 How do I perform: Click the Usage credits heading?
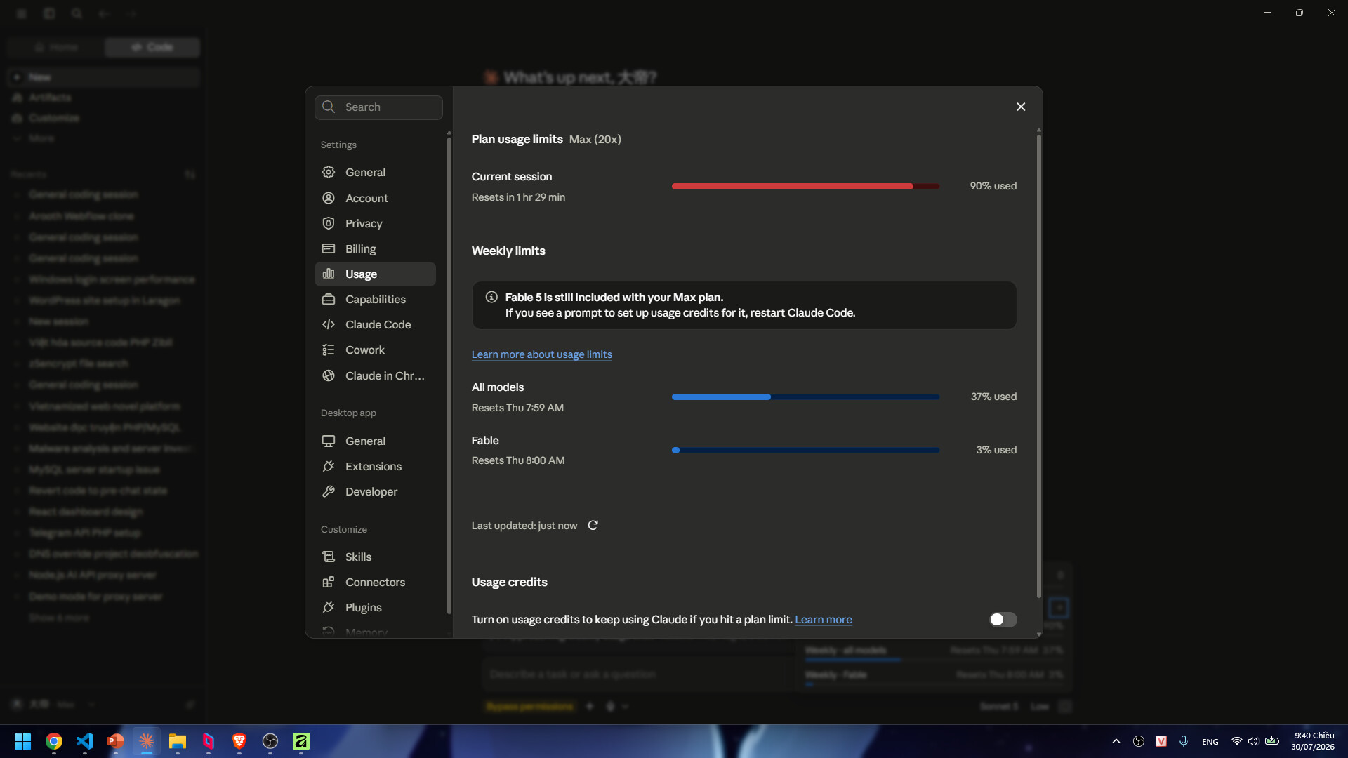tap(510, 582)
